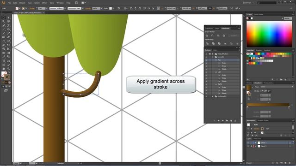Expand Default Actions set
Screen dimensions: 296x166
pos(213,54)
